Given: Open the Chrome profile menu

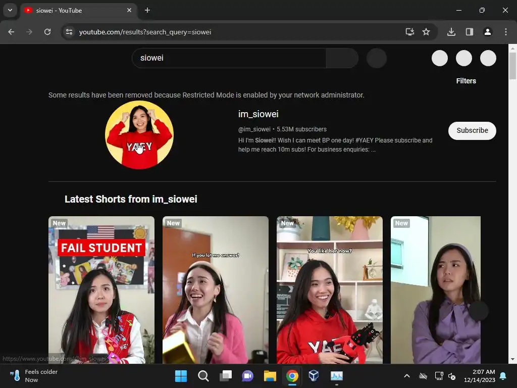Looking at the screenshot, I should click(488, 32).
